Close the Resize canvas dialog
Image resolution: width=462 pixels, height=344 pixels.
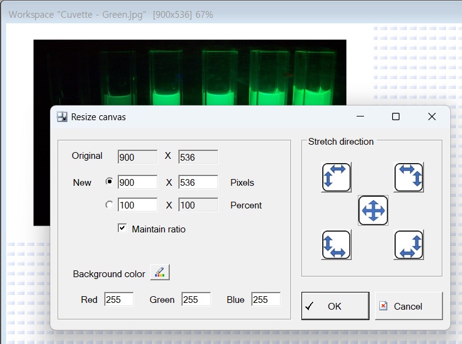(432, 117)
